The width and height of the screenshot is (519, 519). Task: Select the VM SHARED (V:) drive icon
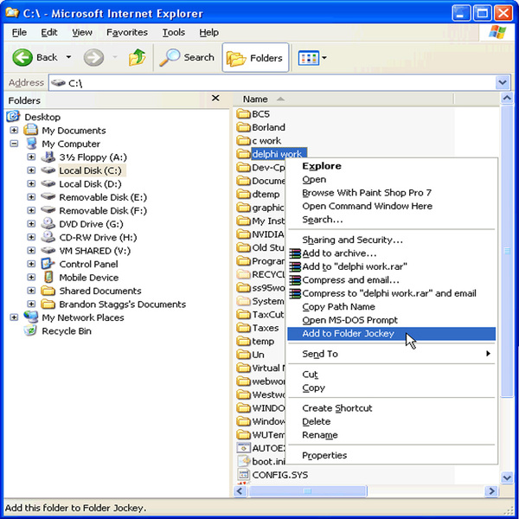click(x=48, y=250)
